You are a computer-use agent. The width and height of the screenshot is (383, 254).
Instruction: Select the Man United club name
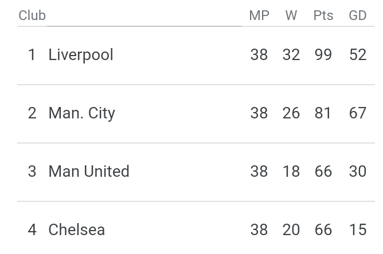tap(89, 172)
